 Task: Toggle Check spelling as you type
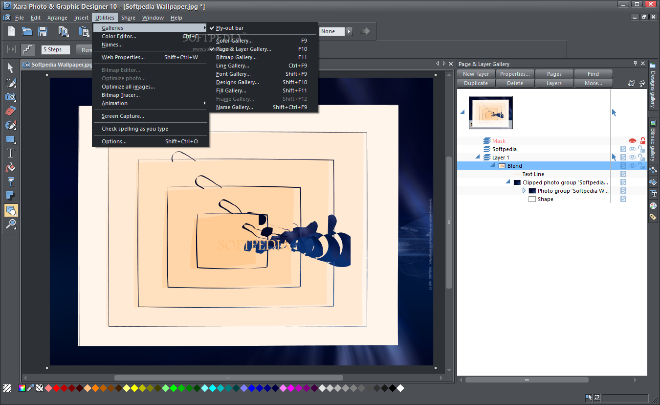pyautogui.click(x=151, y=129)
